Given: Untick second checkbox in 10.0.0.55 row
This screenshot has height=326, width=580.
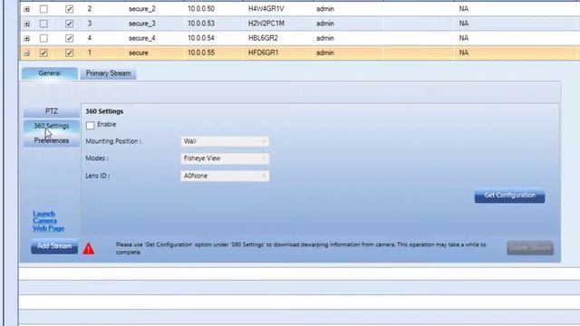Looking at the screenshot, I should pos(69,53).
